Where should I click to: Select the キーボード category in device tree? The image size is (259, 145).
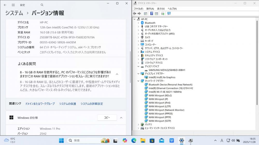(149, 41)
